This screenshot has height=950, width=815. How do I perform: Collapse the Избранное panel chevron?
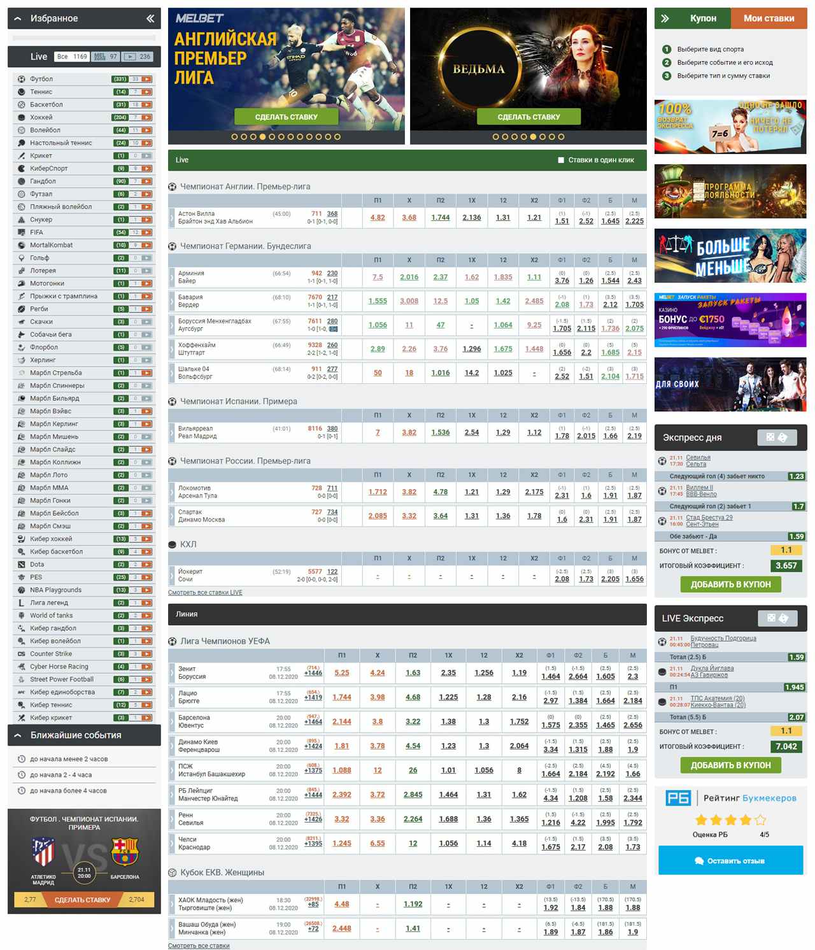(18, 18)
